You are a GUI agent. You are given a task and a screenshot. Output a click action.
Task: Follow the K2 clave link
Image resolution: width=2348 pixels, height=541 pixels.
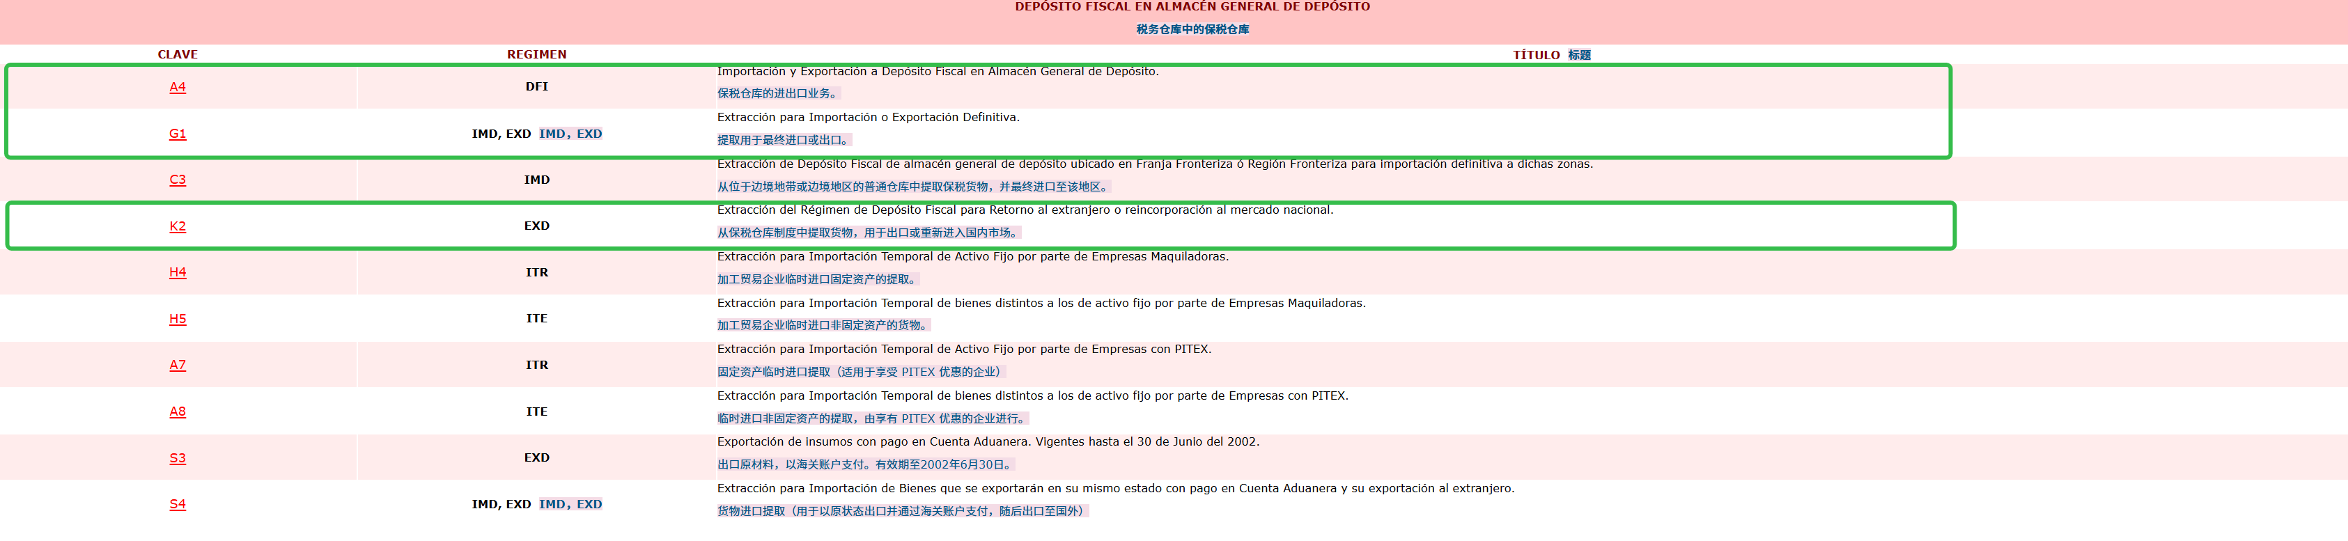pyautogui.click(x=177, y=226)
